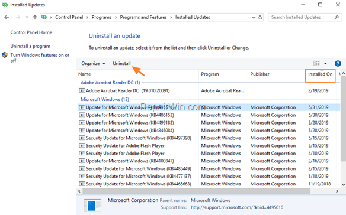The image size is (346, 215).
Task: Click the refresh button in address bar
Action: [260, 17]
